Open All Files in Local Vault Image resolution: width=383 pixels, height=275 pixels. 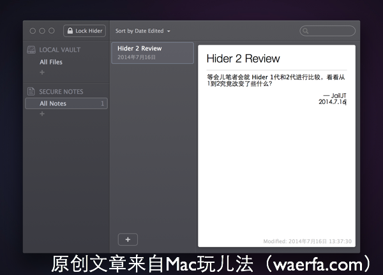(x=51, y=62)
